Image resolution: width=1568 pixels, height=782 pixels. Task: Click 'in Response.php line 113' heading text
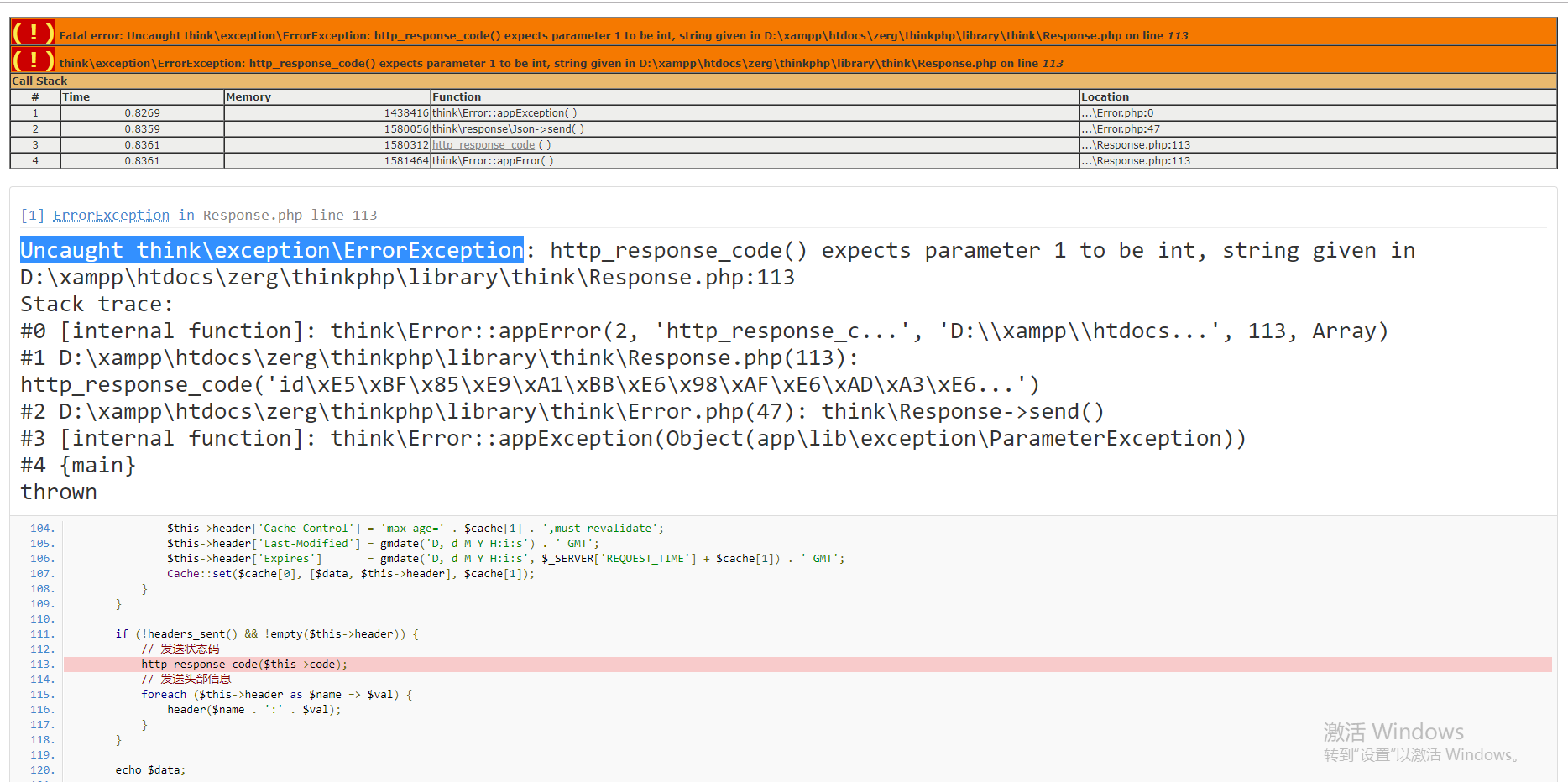(x=277, y=216)
